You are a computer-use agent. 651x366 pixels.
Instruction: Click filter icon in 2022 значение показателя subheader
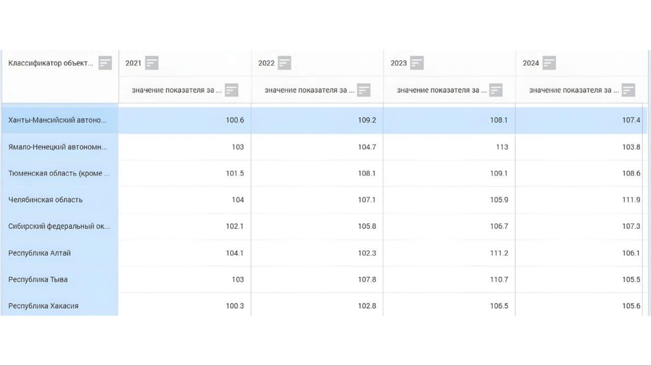pos(364,90)
